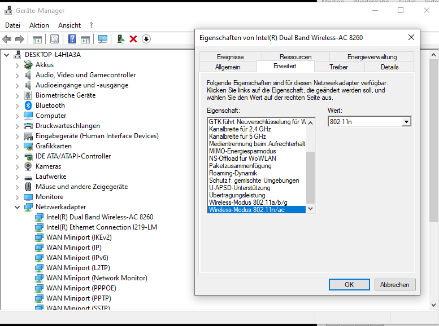The height and width of the screenshot is (326, 439).
Task: Click the Grafikkarten display adapter icon
Action: (x=28, y=146)
